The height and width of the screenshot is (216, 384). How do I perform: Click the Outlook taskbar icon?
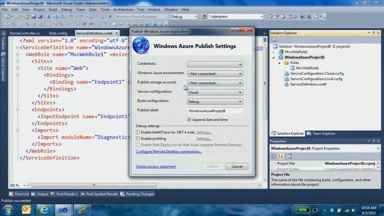point(26,210)
